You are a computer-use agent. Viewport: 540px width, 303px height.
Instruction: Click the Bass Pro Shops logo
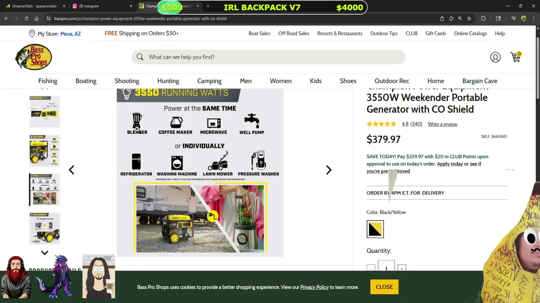(33, 57)
